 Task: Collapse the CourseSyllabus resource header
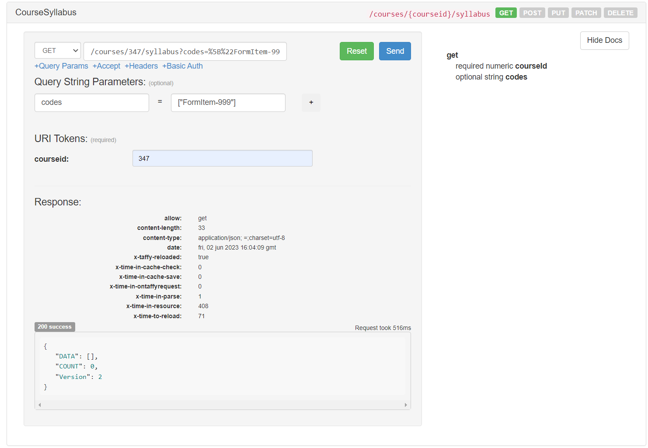[46, 13]
